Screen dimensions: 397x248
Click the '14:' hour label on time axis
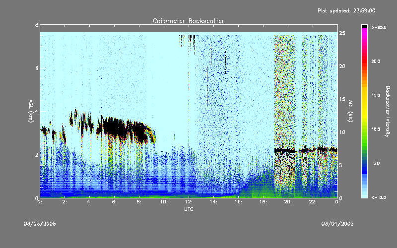click(x=213, y=202)
